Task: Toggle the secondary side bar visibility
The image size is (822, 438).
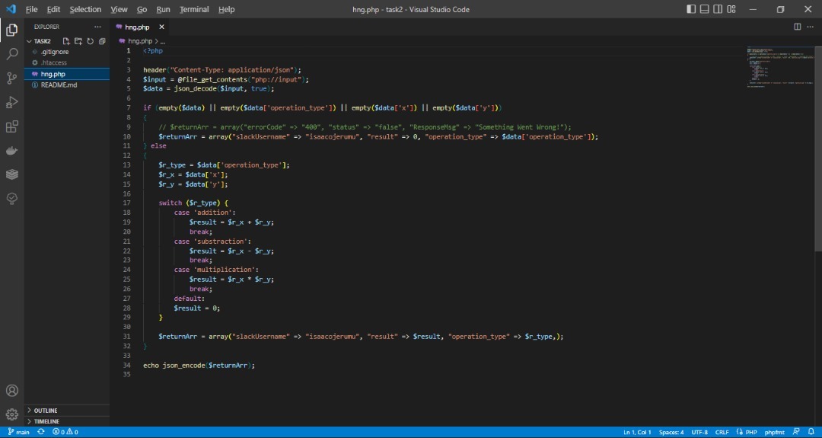Action: 718,9
